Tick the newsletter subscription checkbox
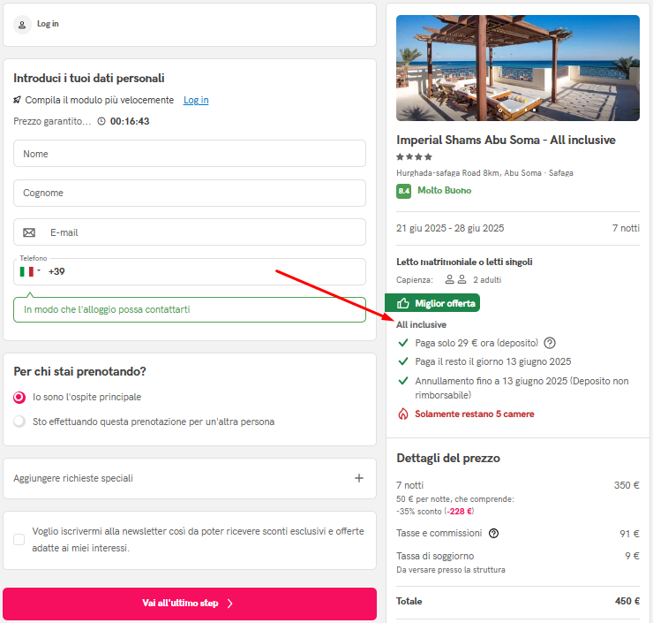Screen dimensions: 653x623 click(x=19, y=540)
